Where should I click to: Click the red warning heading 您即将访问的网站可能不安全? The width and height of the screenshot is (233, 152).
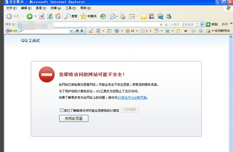click(x=92, y=74)
